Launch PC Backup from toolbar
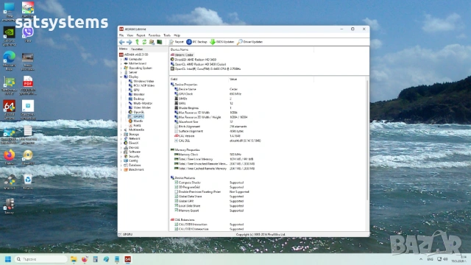 (x=196, y=42)
